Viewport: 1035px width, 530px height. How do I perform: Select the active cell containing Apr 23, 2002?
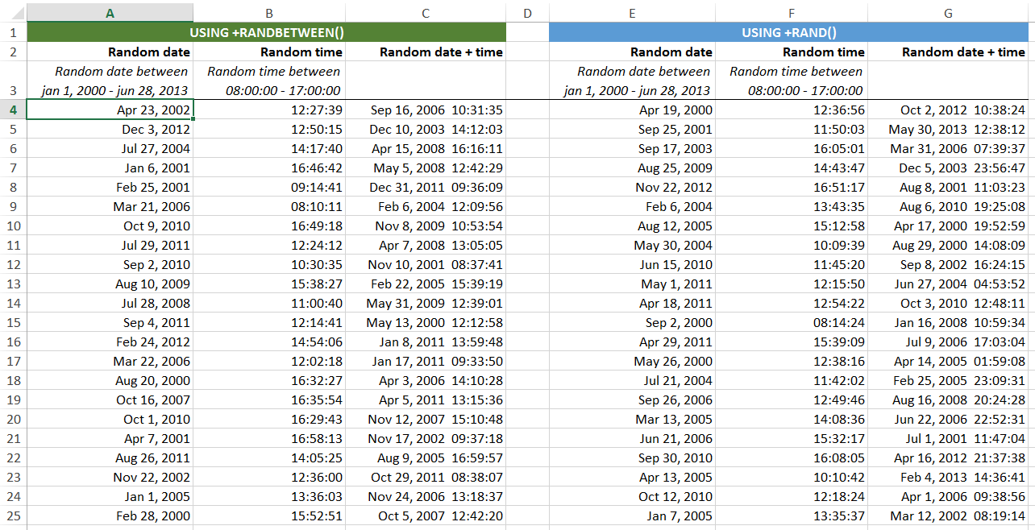110,110
